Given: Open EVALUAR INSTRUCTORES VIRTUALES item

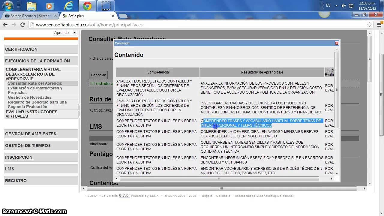Looking at the screenshot, I should click(31, 114).
